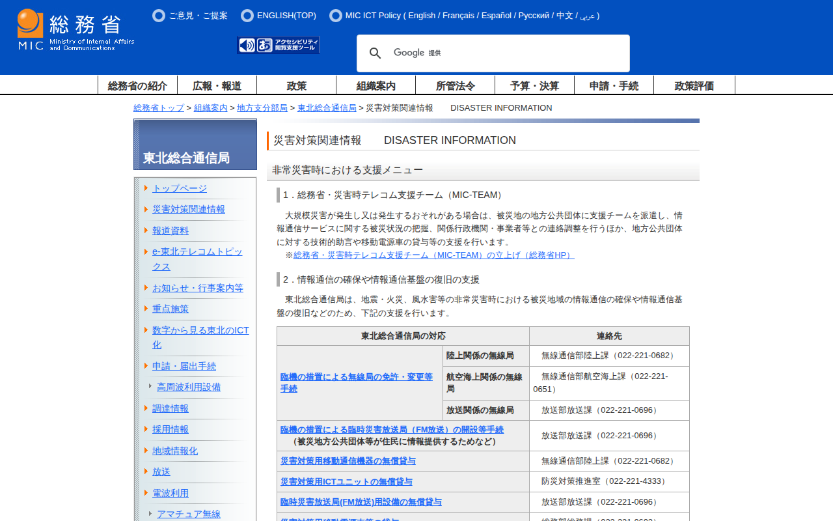This screenshot has width=833, height=521.
Task: Open the 総務省の紹介 menu
Action: [x=137, y=85]
